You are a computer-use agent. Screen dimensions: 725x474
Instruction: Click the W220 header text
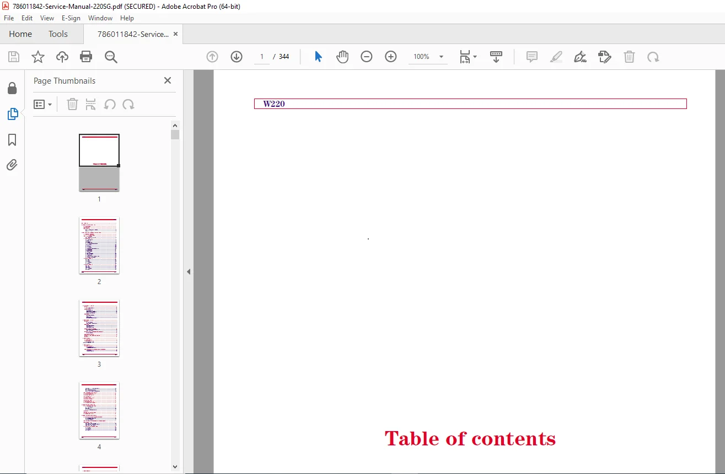point(274,104)
